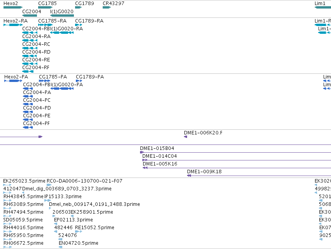This screenshot has width=331, height=249.
Task: Open protein CG2004-PD label
Action: click(37, 108)
